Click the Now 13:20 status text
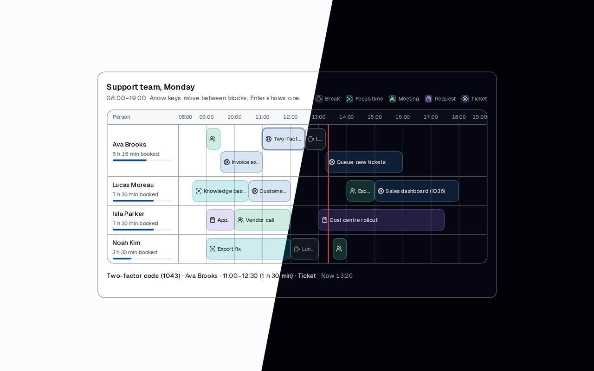 coord(337,276)
